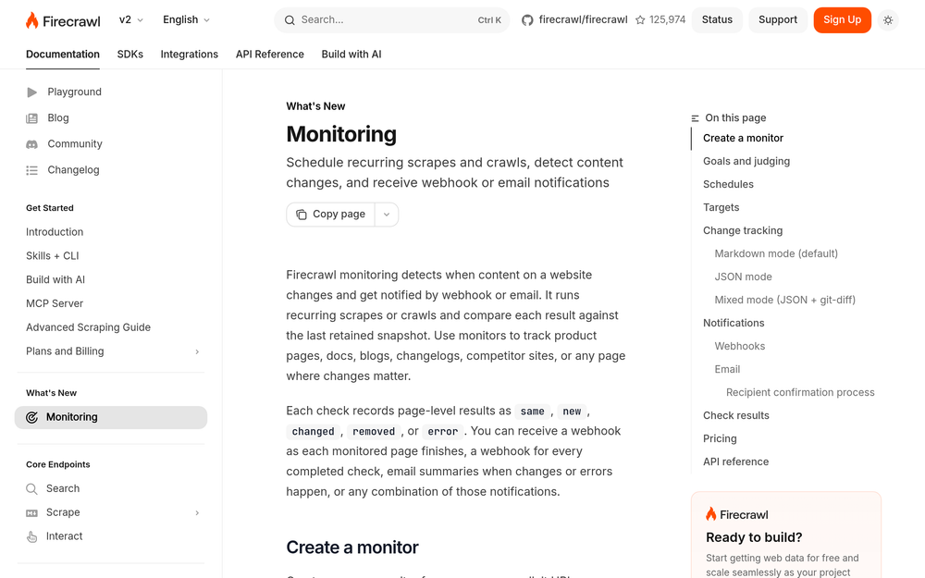
Task: Jump to JSON mode section
Action: coord(743,277)
